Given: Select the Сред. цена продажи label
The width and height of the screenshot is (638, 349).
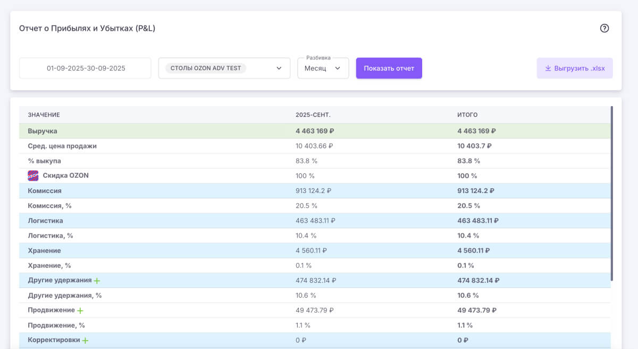Looking at the screenshot, I should 62,146.
